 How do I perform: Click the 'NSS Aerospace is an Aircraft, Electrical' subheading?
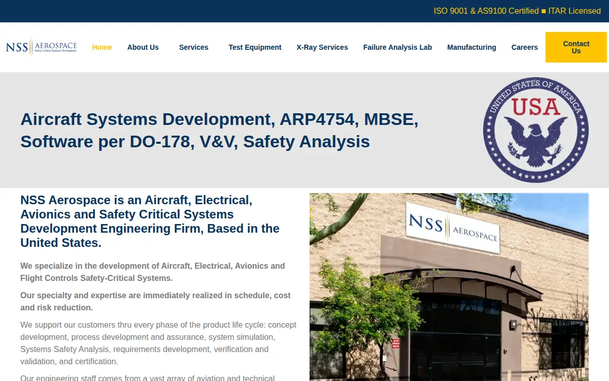[x=150, y=221]
